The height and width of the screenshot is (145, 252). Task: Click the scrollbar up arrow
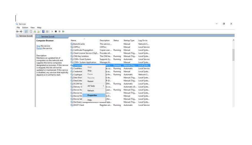pos(233,40)
